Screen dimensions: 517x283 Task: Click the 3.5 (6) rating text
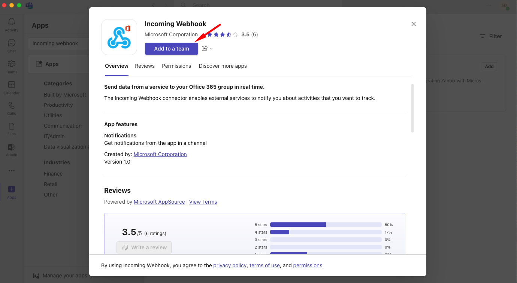pyautogui.click(x=250, y=34)
